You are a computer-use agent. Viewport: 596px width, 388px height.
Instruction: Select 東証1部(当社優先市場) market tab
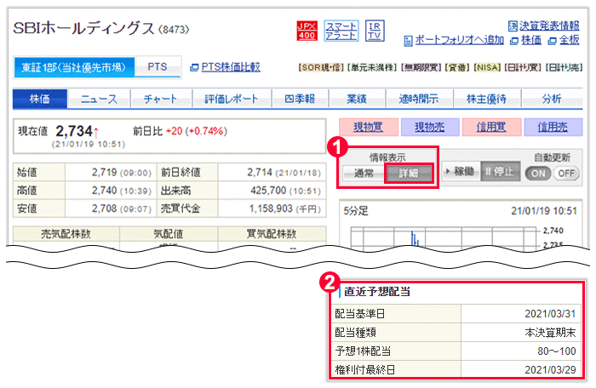point(74,67)
